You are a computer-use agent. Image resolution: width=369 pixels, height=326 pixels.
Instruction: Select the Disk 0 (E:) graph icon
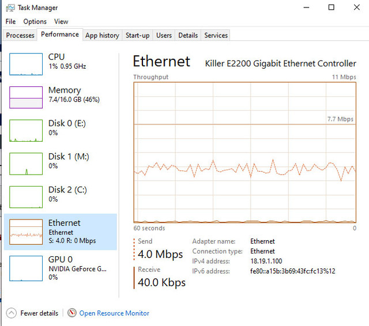click(26, 131)
